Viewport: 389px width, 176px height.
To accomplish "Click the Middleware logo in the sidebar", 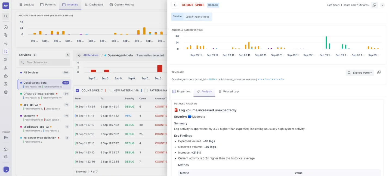I will (6, 5).
